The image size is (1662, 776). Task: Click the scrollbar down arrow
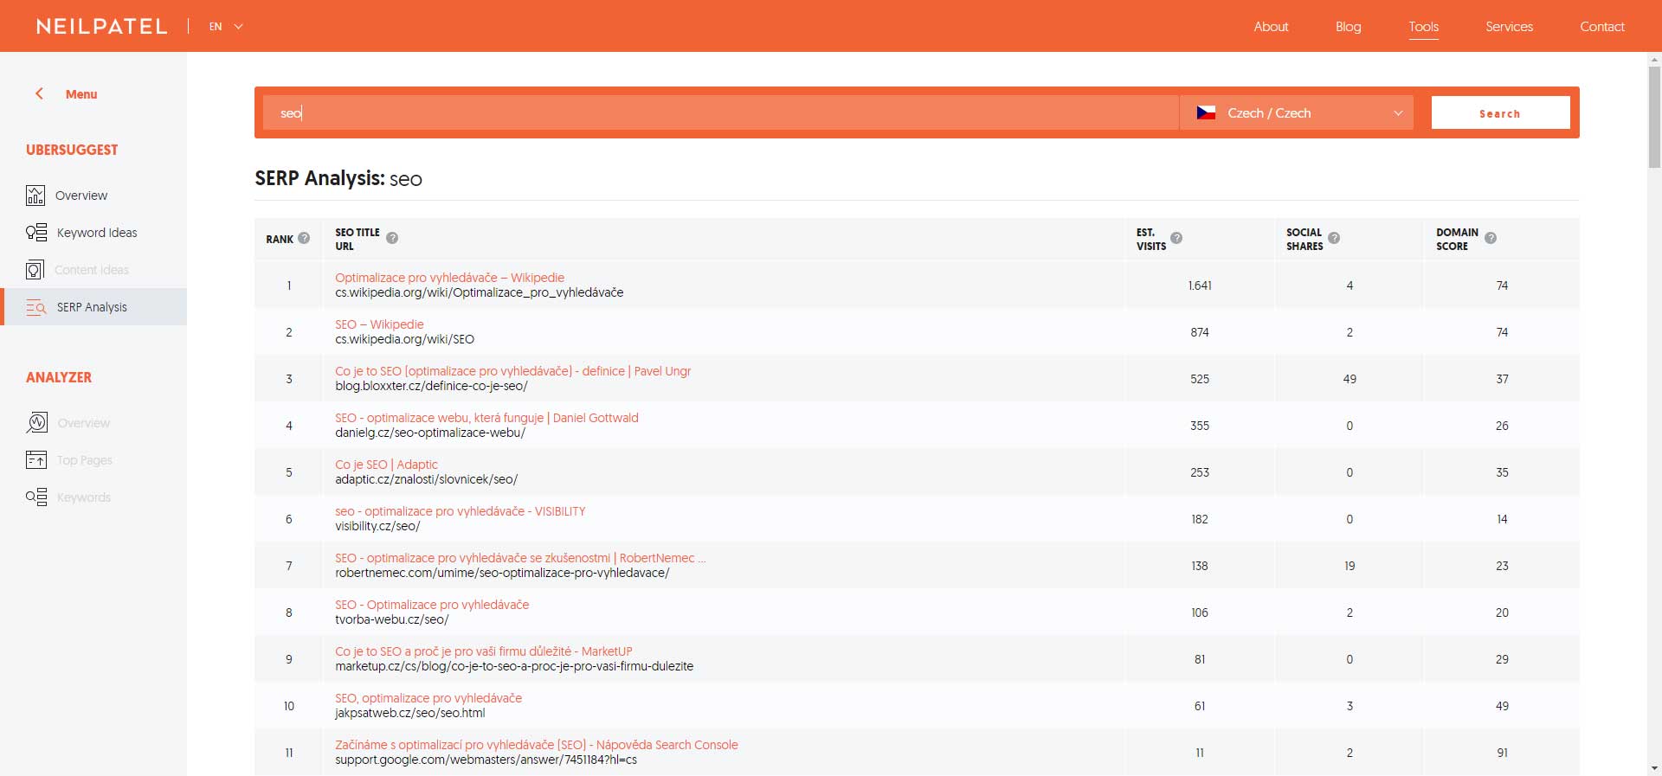click(x=1654, y=768)
